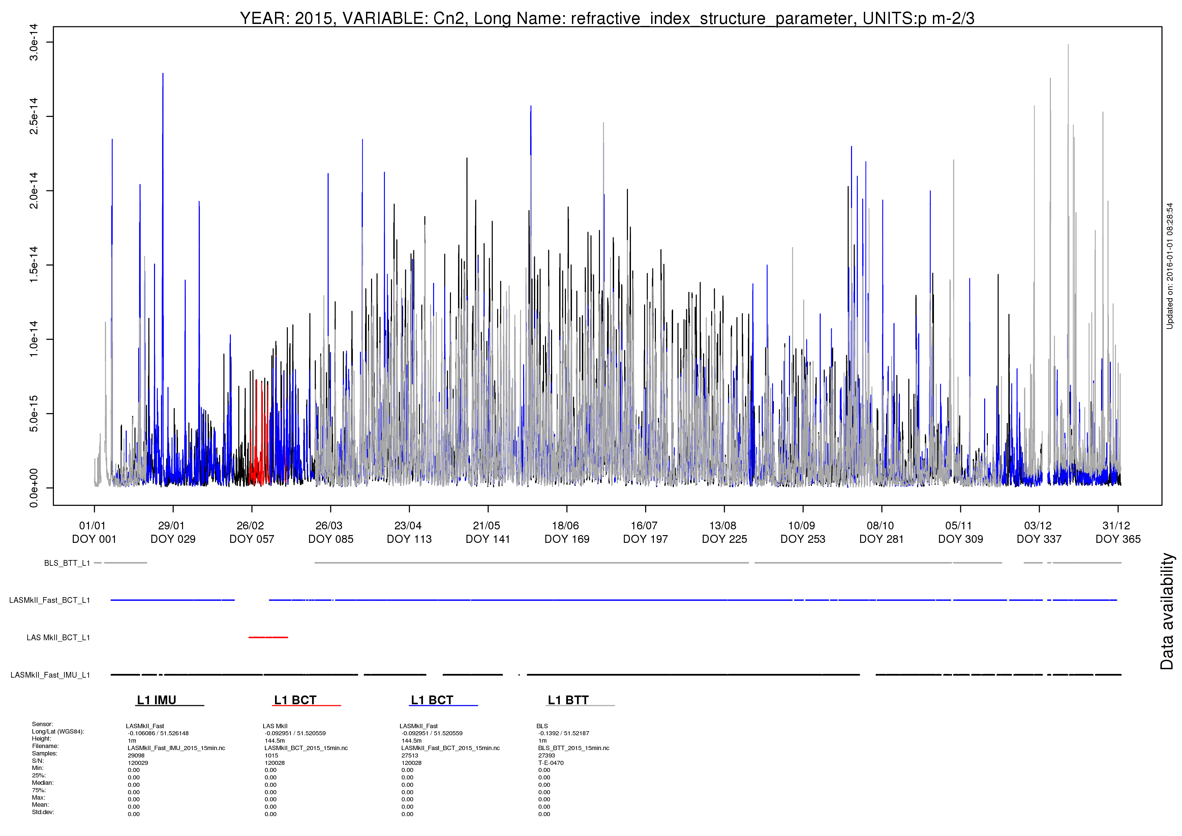
Task: Click the y-axis label 2.5e-14
Action: point(33,116)
